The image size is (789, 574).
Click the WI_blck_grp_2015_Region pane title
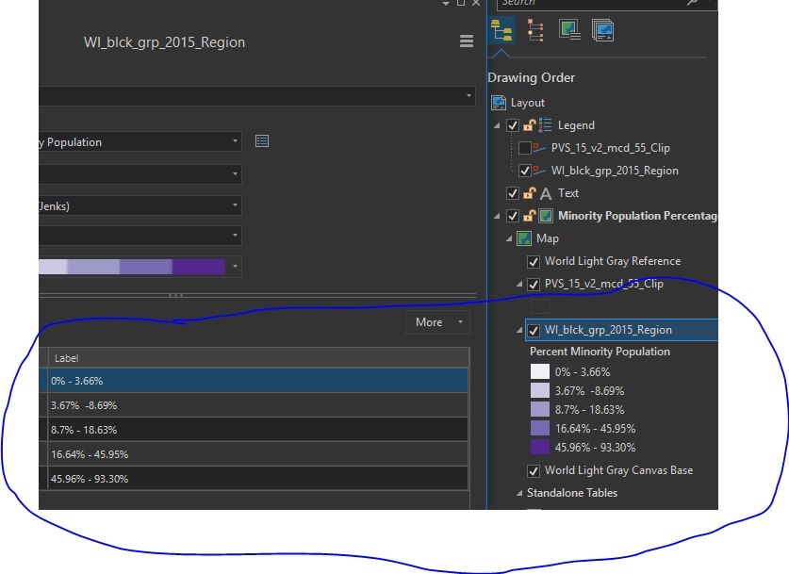pos(165,41)
